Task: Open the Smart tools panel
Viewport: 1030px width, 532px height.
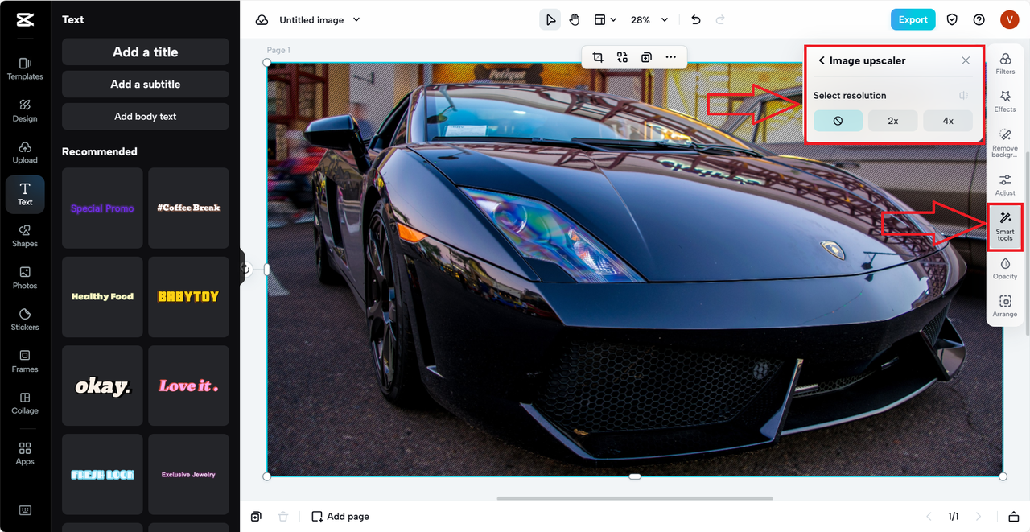Action: point(1005,226)
